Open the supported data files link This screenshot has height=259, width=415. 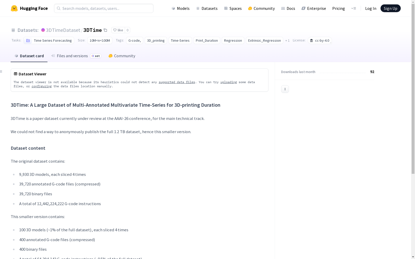click(177, 82)
